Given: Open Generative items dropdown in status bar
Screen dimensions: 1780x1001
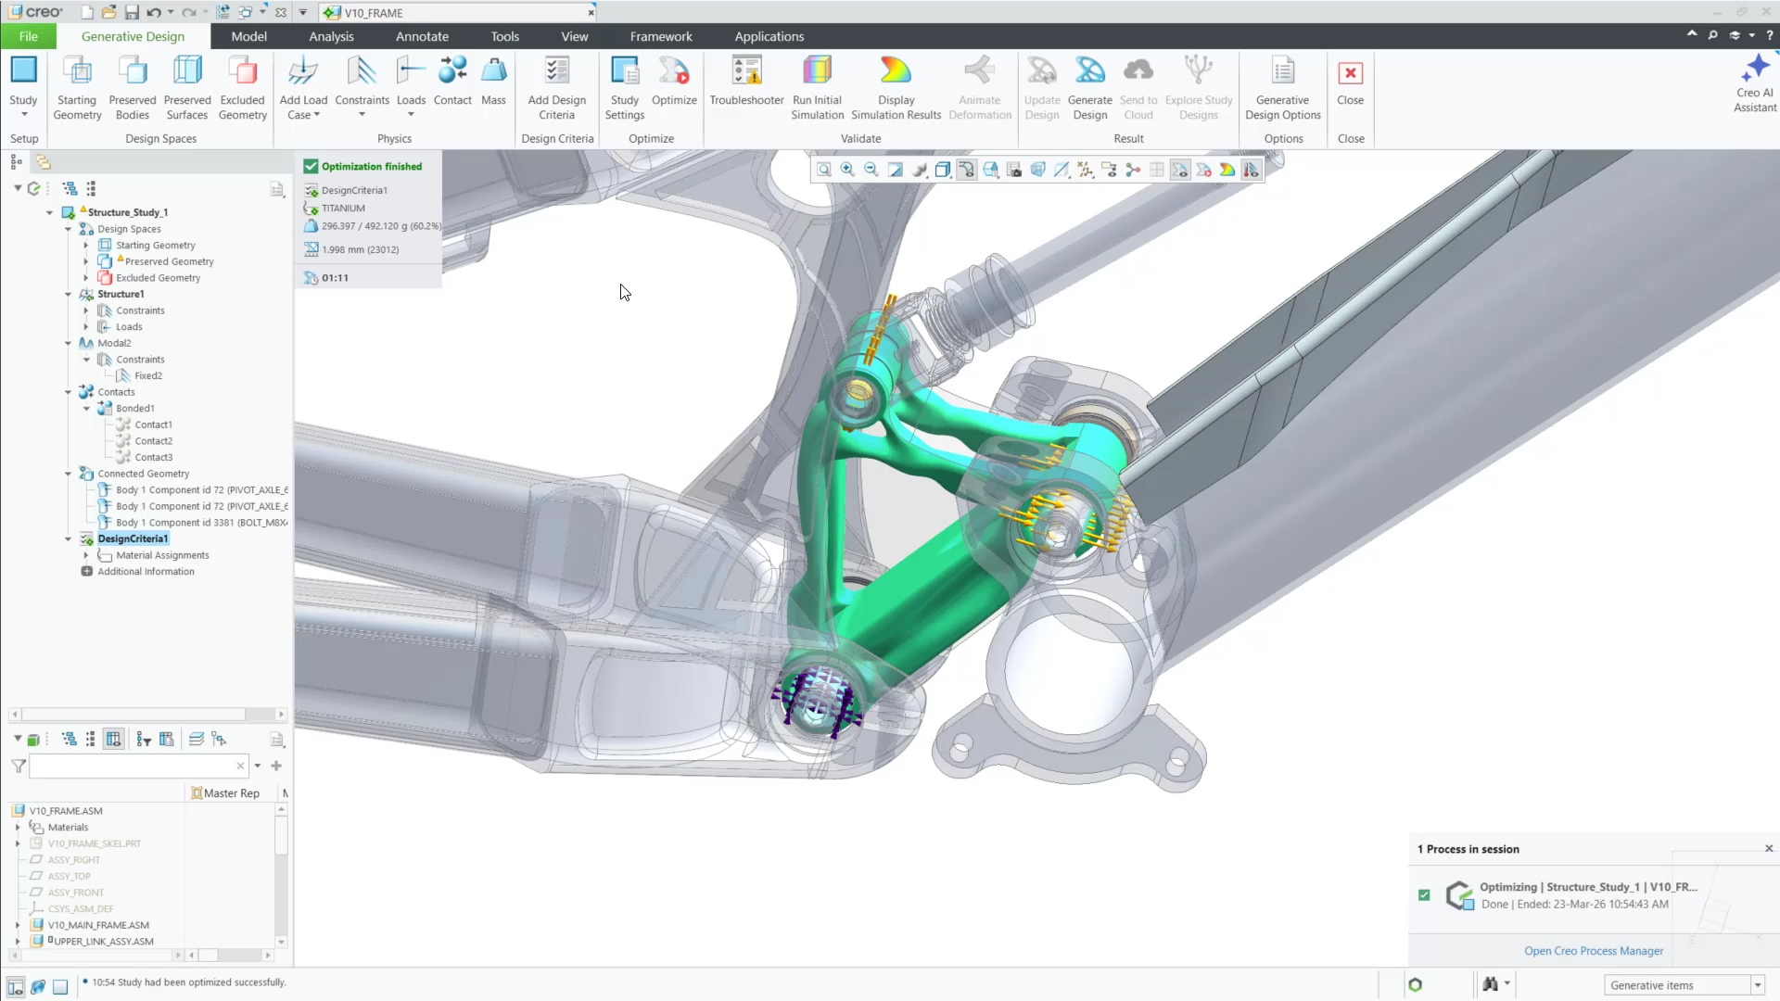Looking at the screenshot, I should pos(1758,985).
